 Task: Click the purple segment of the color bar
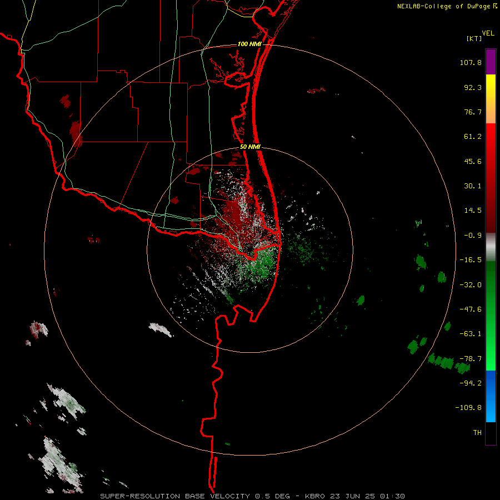coord(491,62)
